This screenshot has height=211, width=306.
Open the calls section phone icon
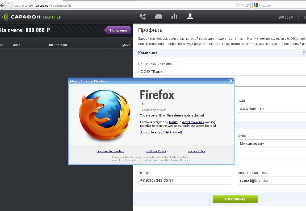point(143,17)
